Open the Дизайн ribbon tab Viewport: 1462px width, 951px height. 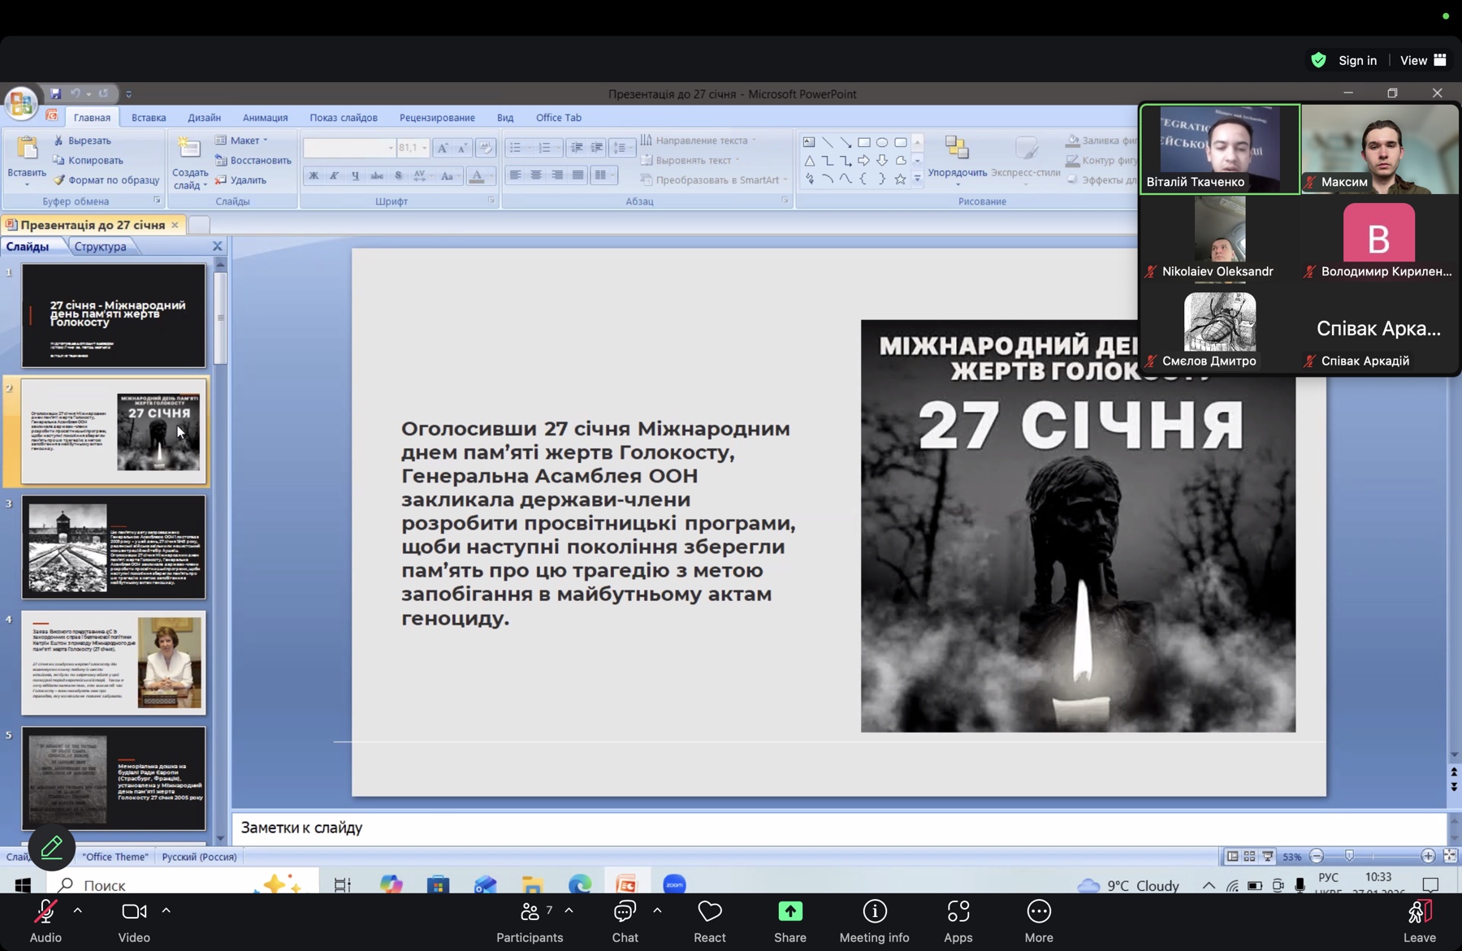pos(204,118)
